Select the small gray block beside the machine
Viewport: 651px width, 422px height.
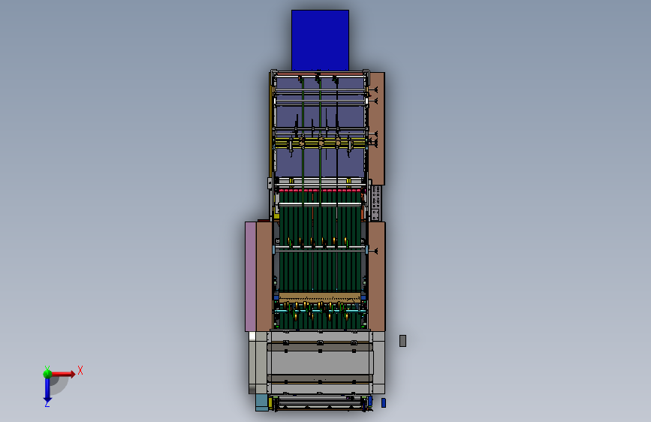pyautogui.click(x=402, y=341)
